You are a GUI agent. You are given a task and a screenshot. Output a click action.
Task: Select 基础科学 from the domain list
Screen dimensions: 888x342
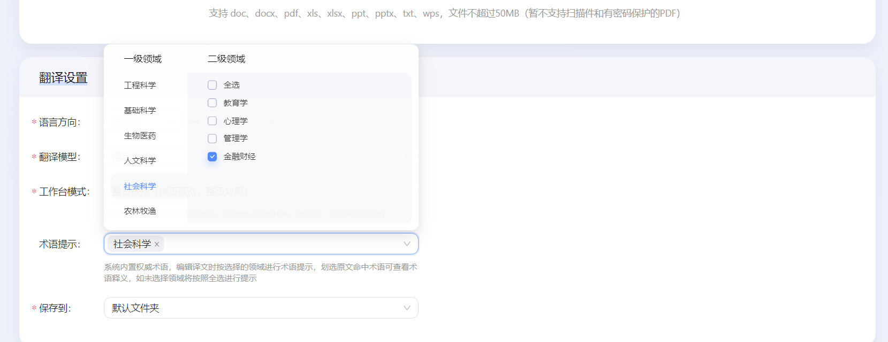click(140, 110)
